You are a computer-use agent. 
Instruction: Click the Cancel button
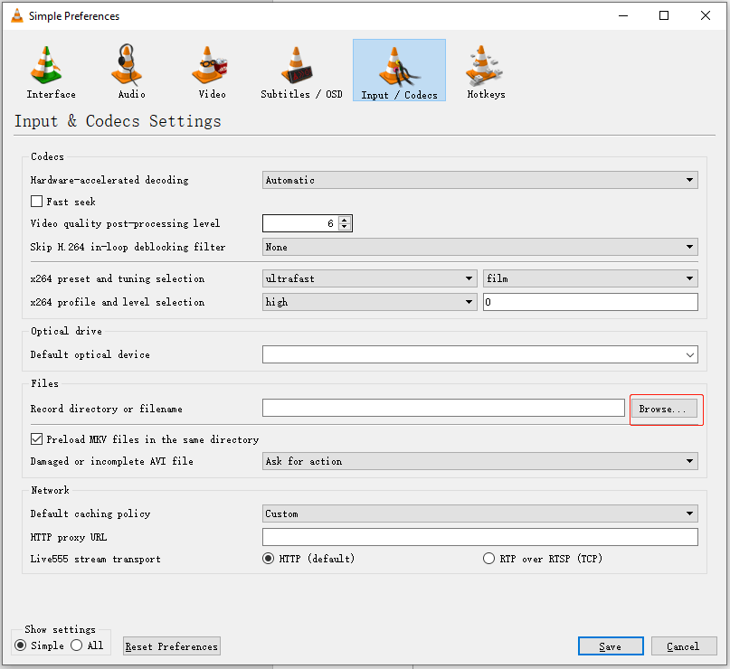[684, 646]
